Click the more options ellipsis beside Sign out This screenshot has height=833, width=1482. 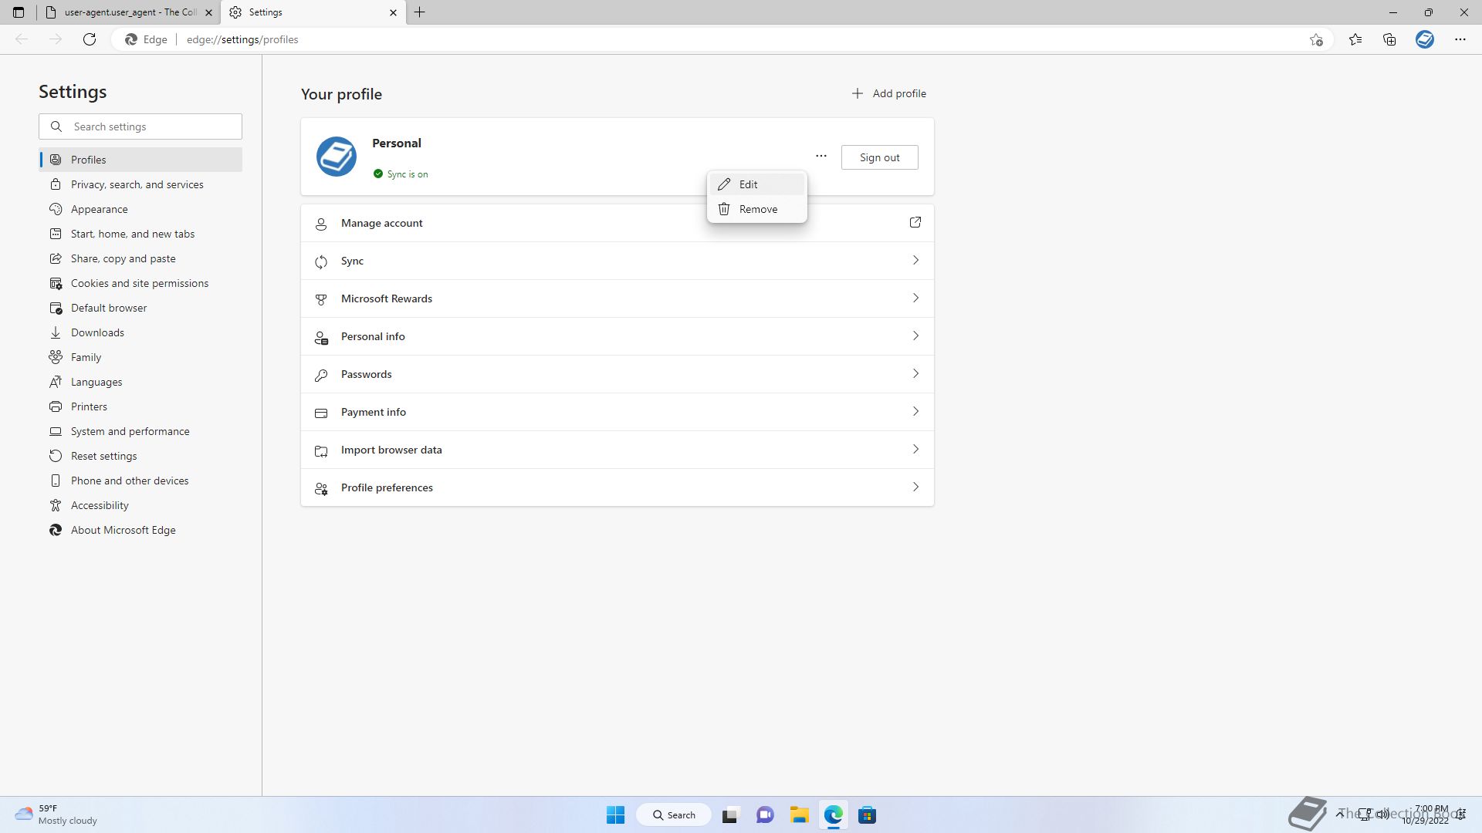821,157
